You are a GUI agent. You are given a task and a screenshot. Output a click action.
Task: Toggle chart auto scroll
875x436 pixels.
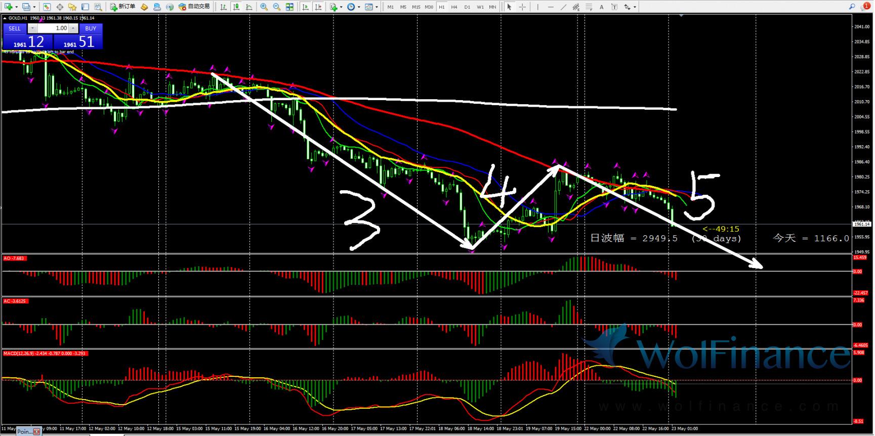(x=305, y=7)
